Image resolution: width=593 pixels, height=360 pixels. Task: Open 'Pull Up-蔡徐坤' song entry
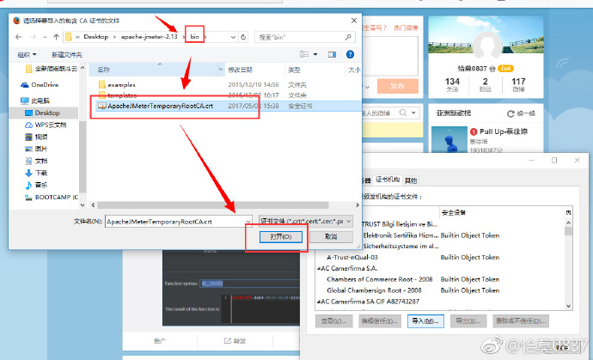point(504,131)
